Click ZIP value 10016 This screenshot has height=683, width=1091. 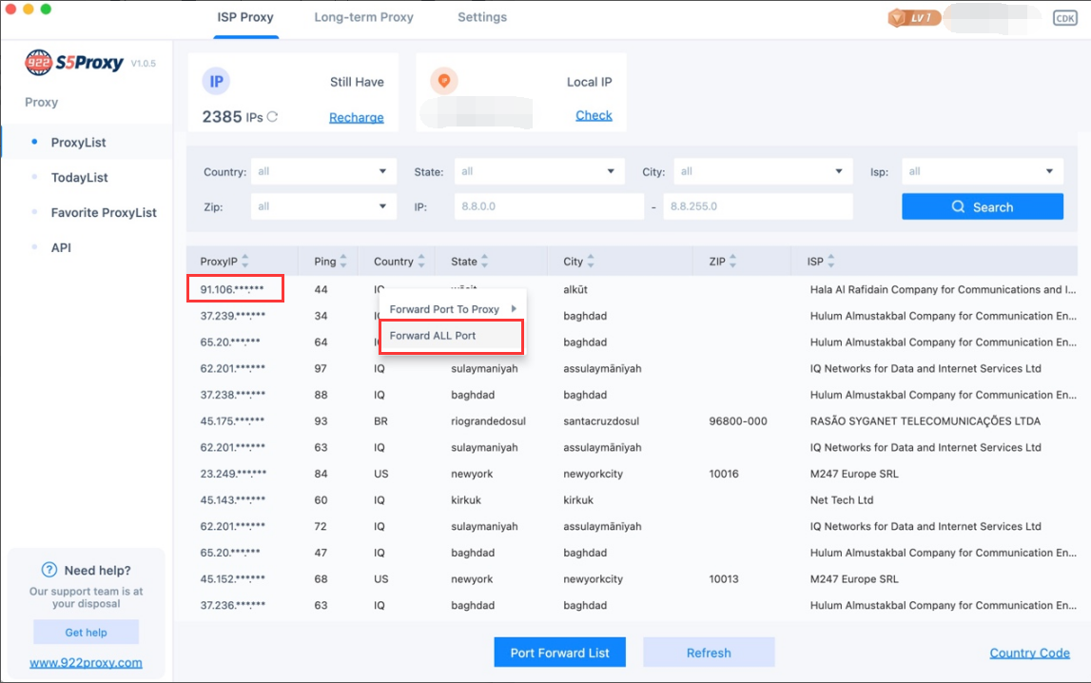click(724, 474)
